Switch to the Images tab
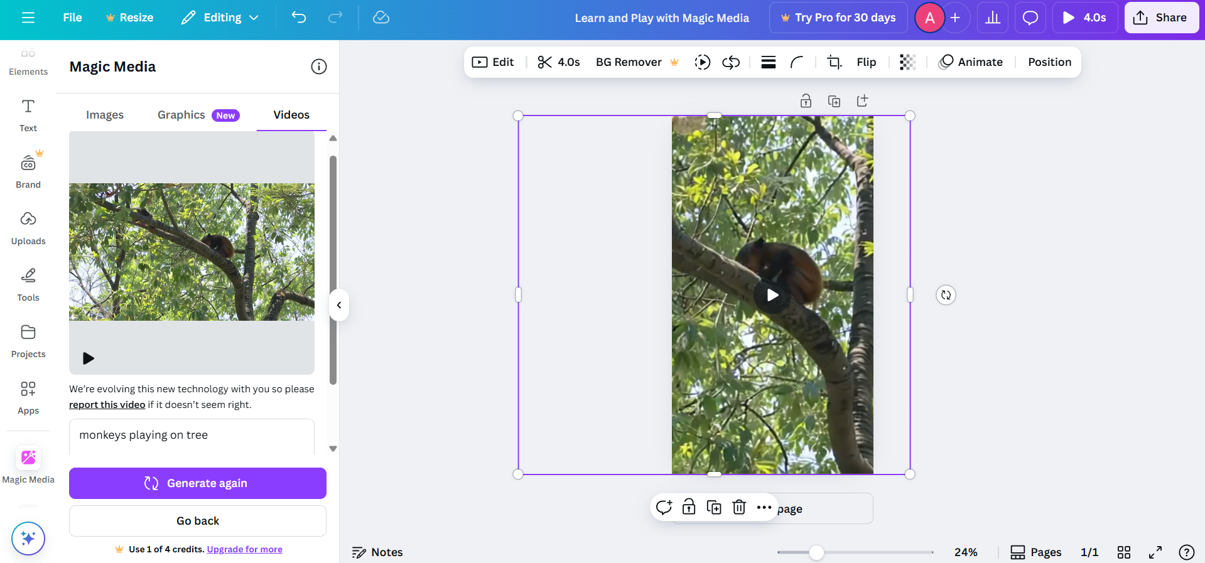This screenshot has height=563, width=1205. 105,115
